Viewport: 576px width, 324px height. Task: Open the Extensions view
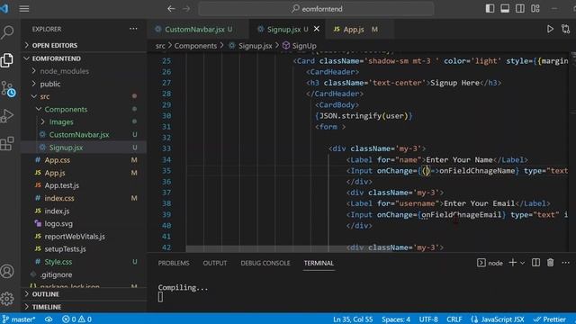click(x=7, y=144)
